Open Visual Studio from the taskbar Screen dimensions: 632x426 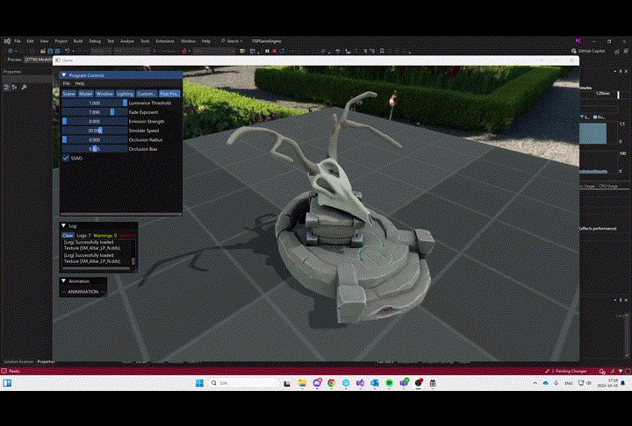[x=361, y=383]
